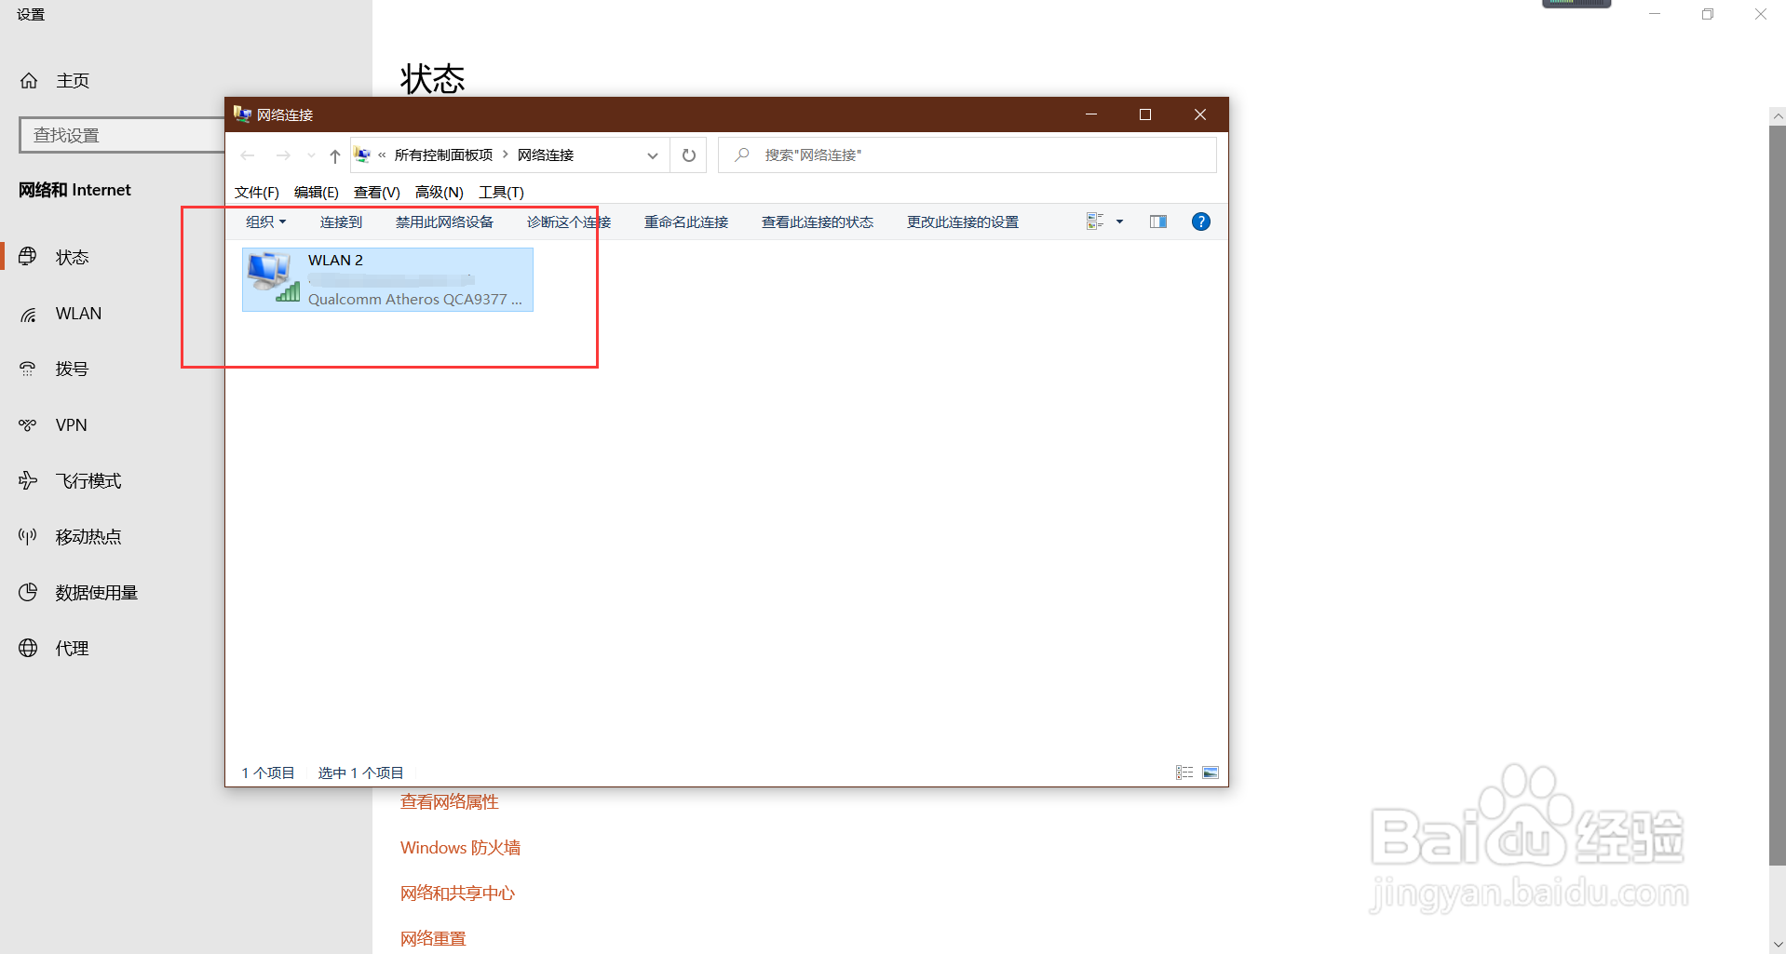Open 网络和共享中心 link in Settings
Screen dimensions: 1786x954
(x=457, y=894)
